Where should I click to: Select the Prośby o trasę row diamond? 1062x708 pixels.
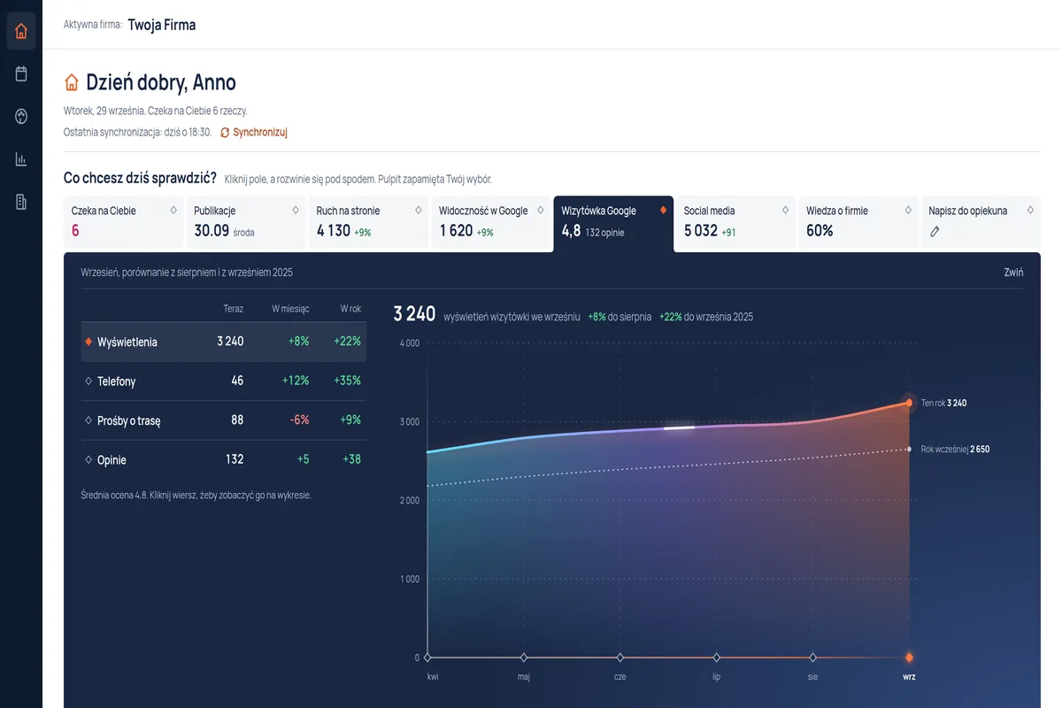[88, 420]
